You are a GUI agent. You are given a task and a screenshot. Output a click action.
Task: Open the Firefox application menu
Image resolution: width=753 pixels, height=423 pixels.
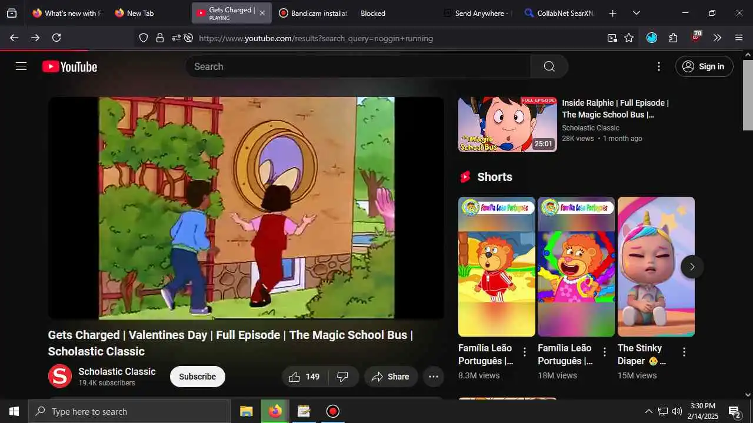coord(739,38)
